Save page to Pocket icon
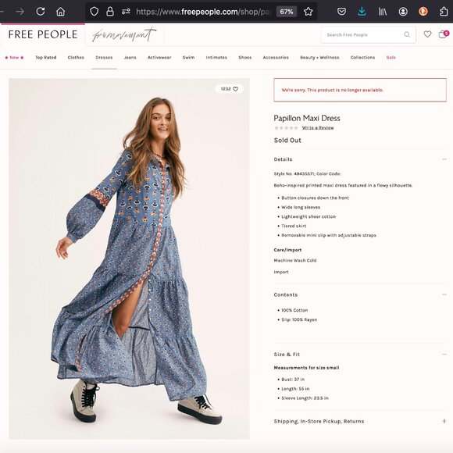Image resolution: width=453 pixels, height=453 pixels. coord(341,12)
